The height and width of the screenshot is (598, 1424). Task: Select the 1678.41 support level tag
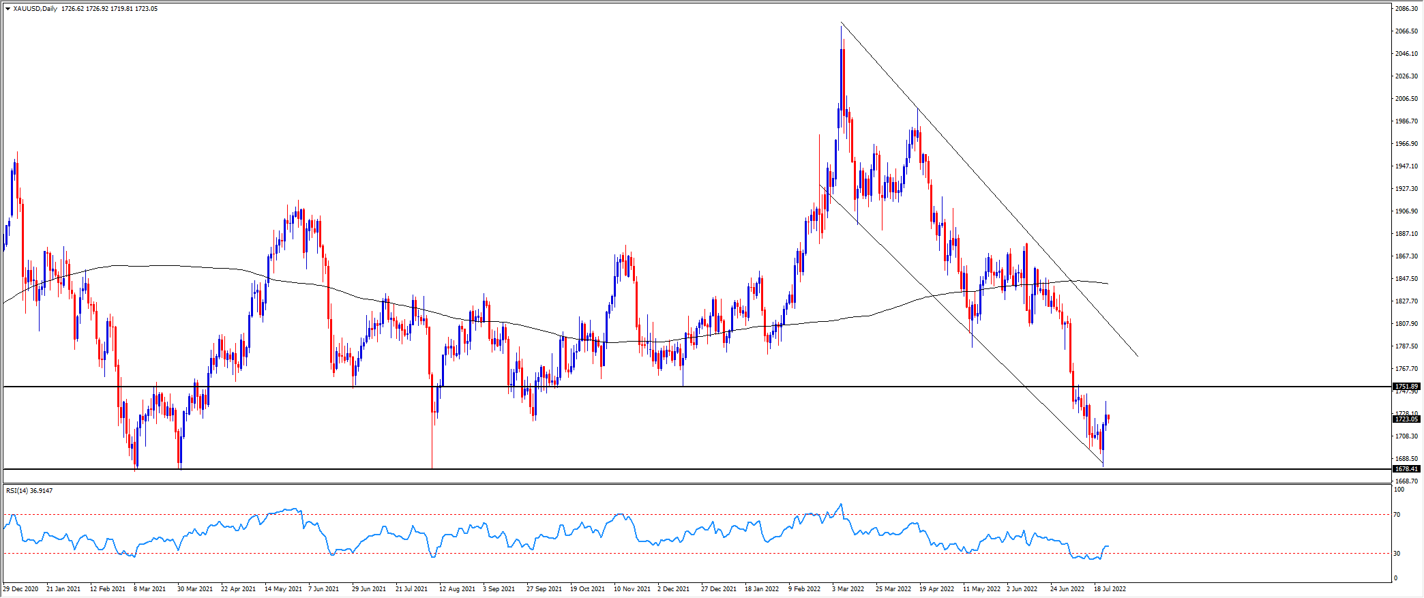click(1406, 469)
